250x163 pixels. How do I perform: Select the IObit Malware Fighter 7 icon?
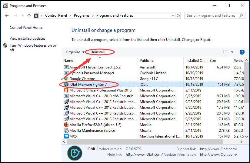pos(66,84)
